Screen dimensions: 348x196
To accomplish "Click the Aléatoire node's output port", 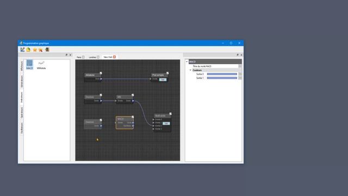I will (101, 79).
